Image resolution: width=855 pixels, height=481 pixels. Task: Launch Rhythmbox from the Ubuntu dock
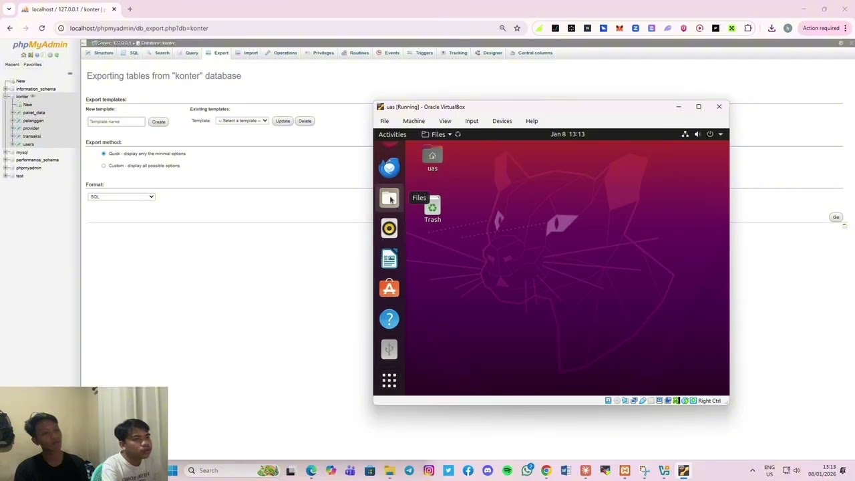point(389,228)
